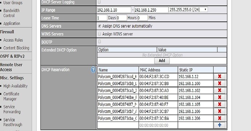Open DHCP Reservation help icon
Viewport: 251px width, 131px height.
[x=93, y=70]
